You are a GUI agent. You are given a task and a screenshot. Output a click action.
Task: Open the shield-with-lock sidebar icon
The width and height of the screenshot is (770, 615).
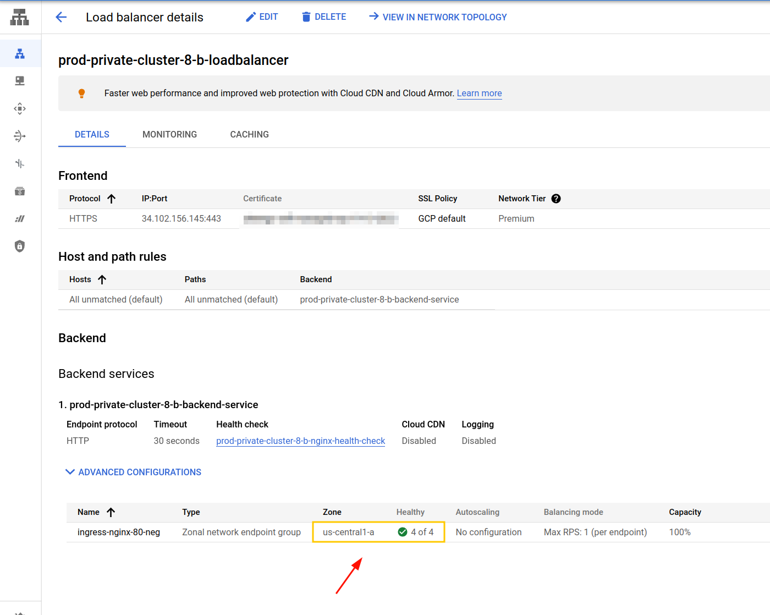(x=20, y=246)
